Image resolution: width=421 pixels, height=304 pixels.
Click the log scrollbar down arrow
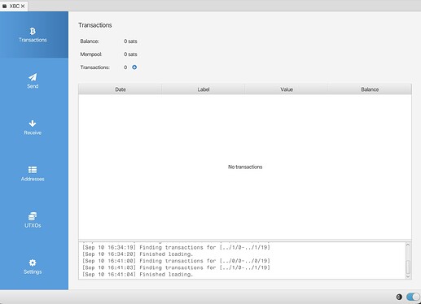pos(408,276)
